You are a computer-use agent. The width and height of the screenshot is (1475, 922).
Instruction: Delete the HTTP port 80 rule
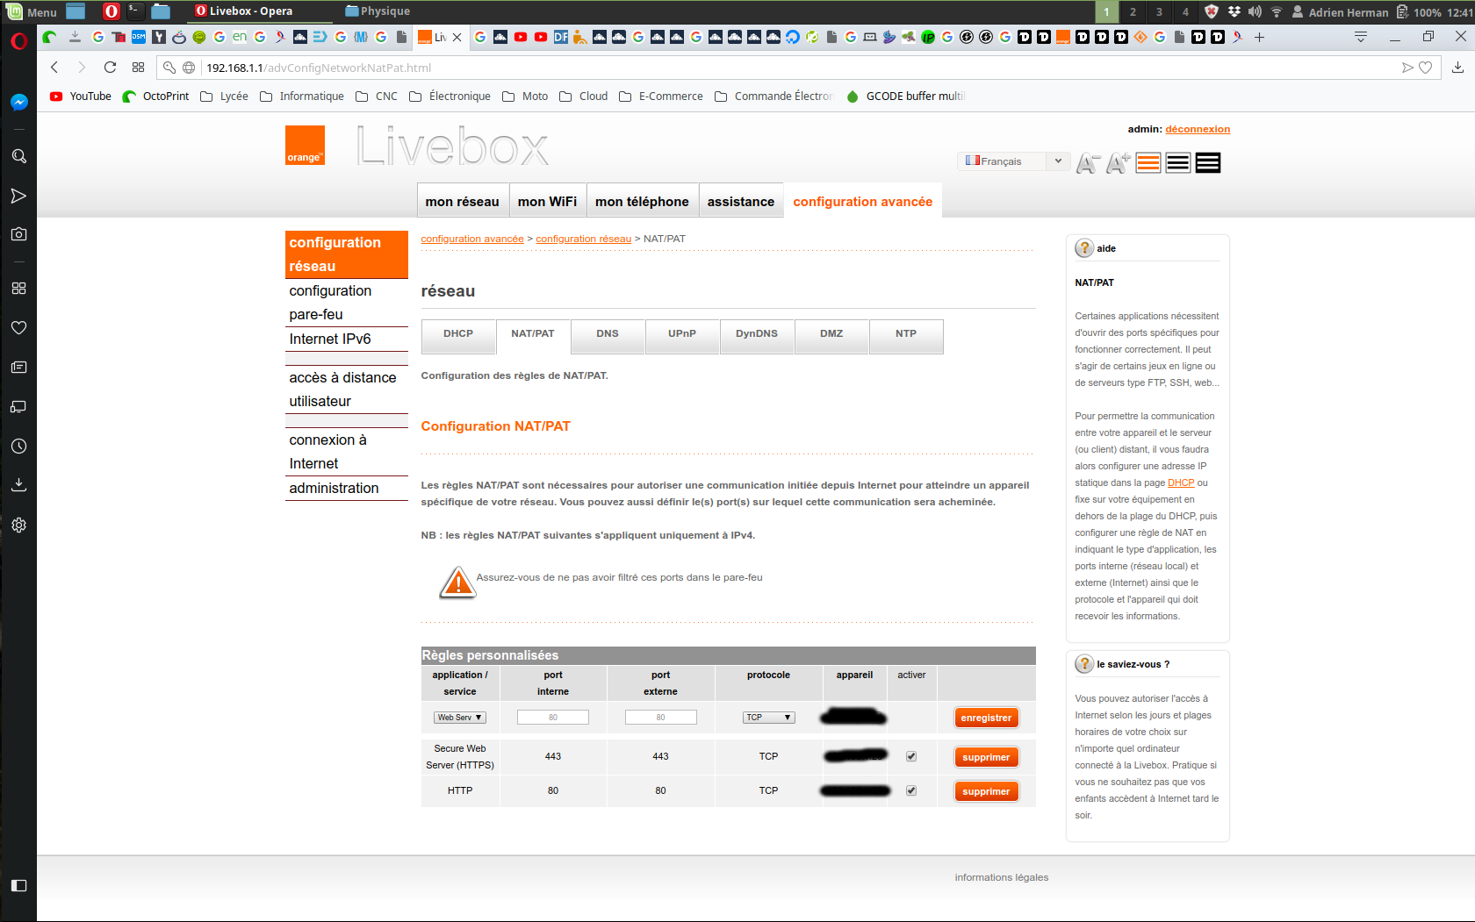[986, 791]
